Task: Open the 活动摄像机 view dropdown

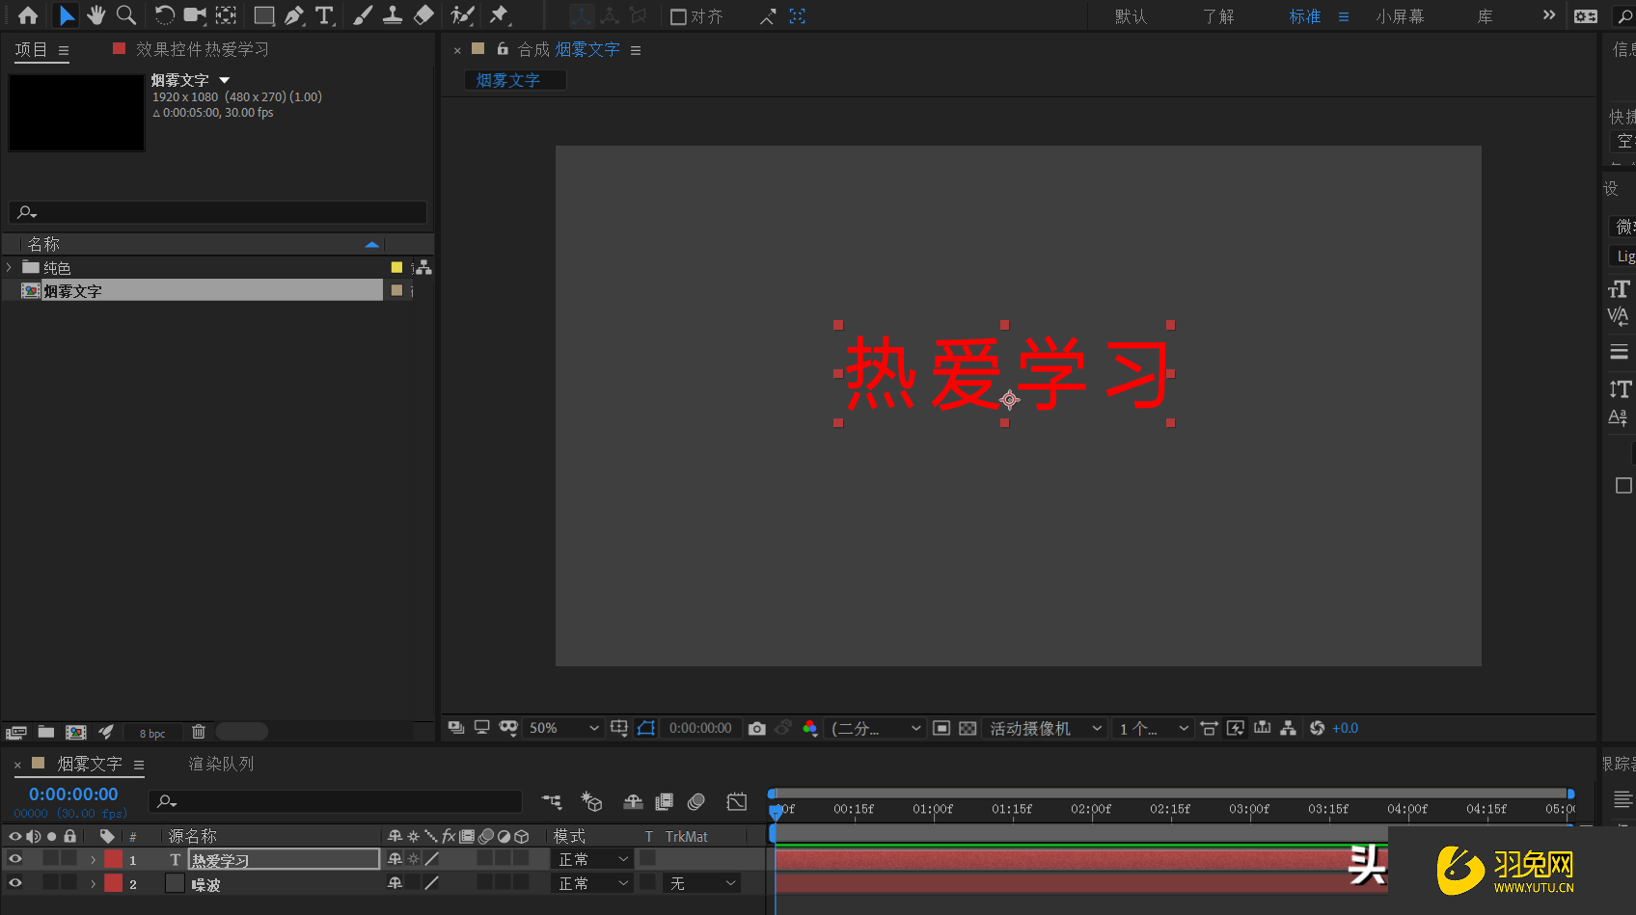Action: pos(1045,728)
